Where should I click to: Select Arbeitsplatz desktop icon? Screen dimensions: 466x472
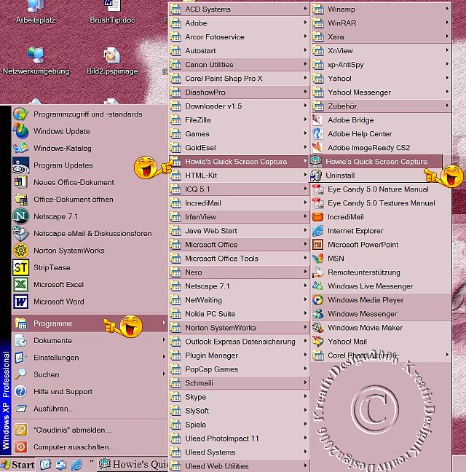(36, 12)
